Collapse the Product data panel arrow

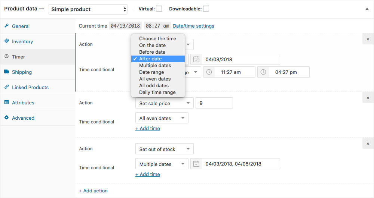(x=367, y=9)
